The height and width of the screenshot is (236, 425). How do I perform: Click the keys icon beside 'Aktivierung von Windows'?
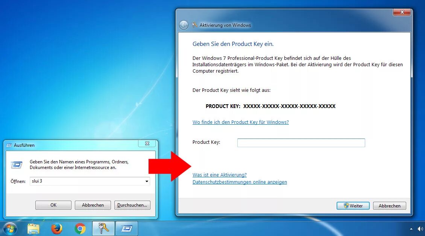coord(194,25)
